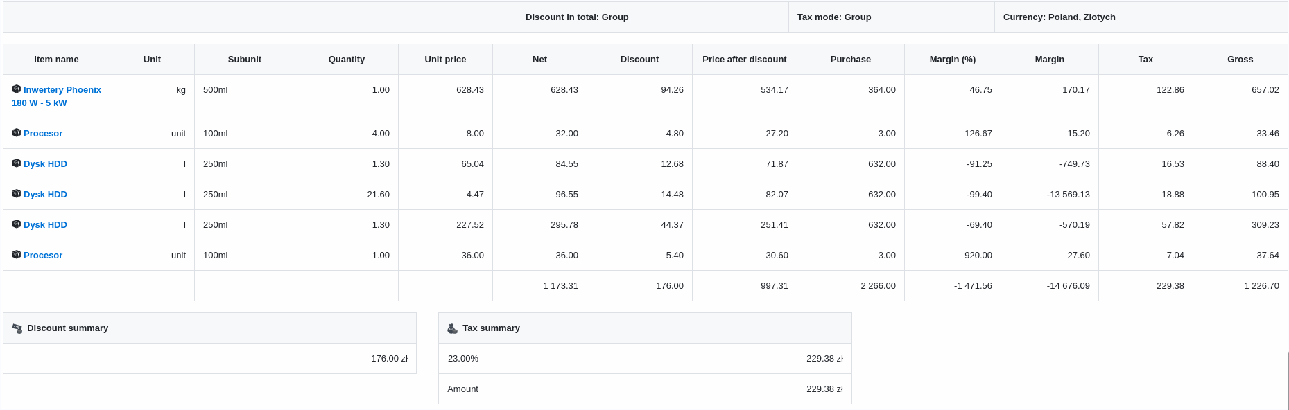Click the Discount summary heading

coord(68,328)
